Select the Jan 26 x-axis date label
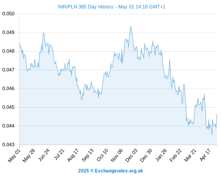 (x=161, y=155)
